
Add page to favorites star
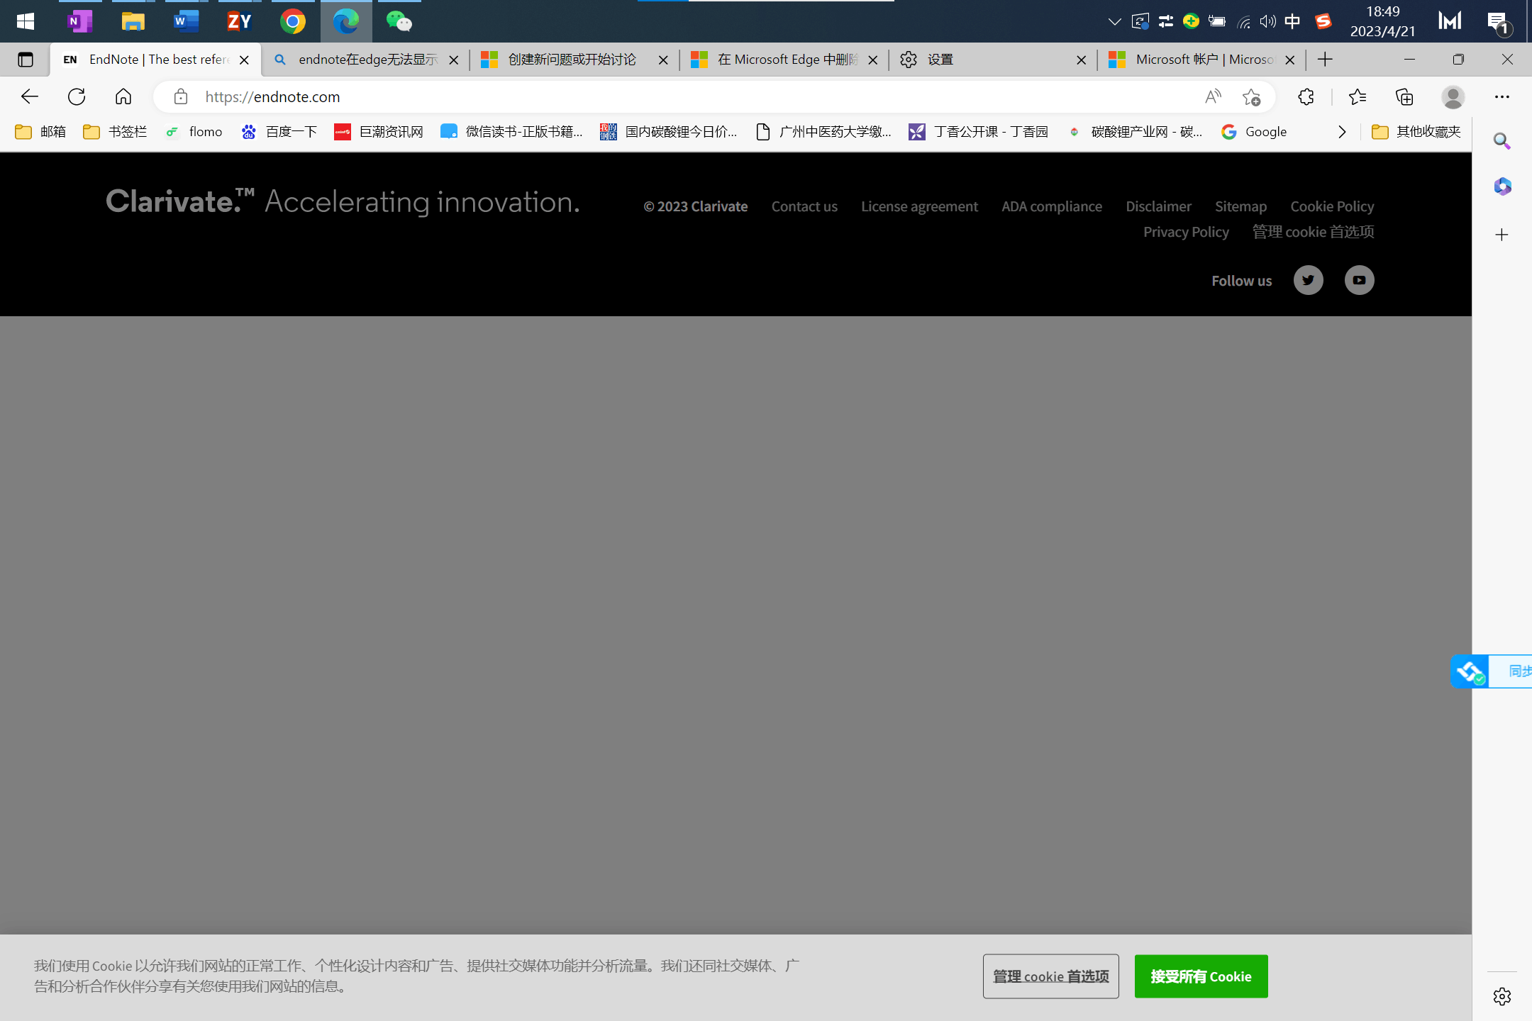tap(1251, 97)
